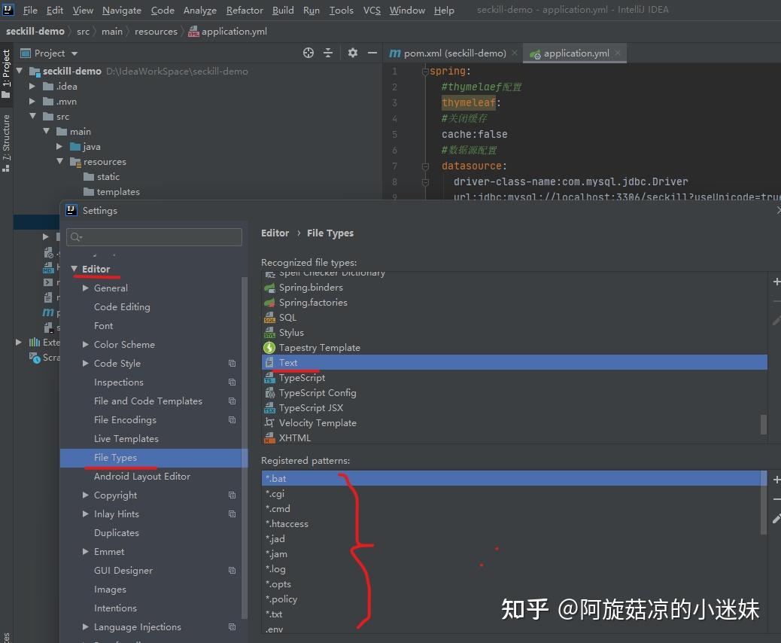Image resolution: width=781 pixels, height=643 pixels.
Task: Click the magnifier icon in Settings search
Action: click(x=77, y=236)
